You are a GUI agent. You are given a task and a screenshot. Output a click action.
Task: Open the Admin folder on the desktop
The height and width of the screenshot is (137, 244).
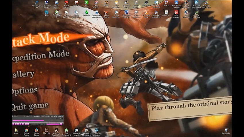point(16,131)
